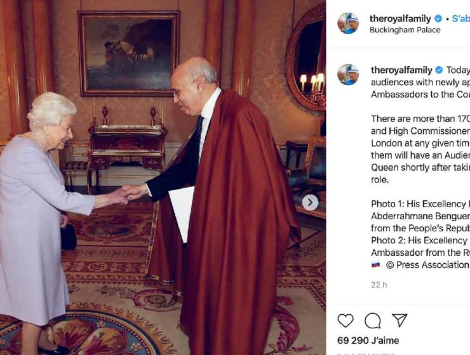
Task: Open theroyalfamily profile from the caption username
Action: [x=400, y=70]
